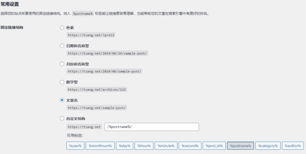Select the 文章名 (Post name) radio button
This screenshot has height=154, width=306.
point(62,100)
